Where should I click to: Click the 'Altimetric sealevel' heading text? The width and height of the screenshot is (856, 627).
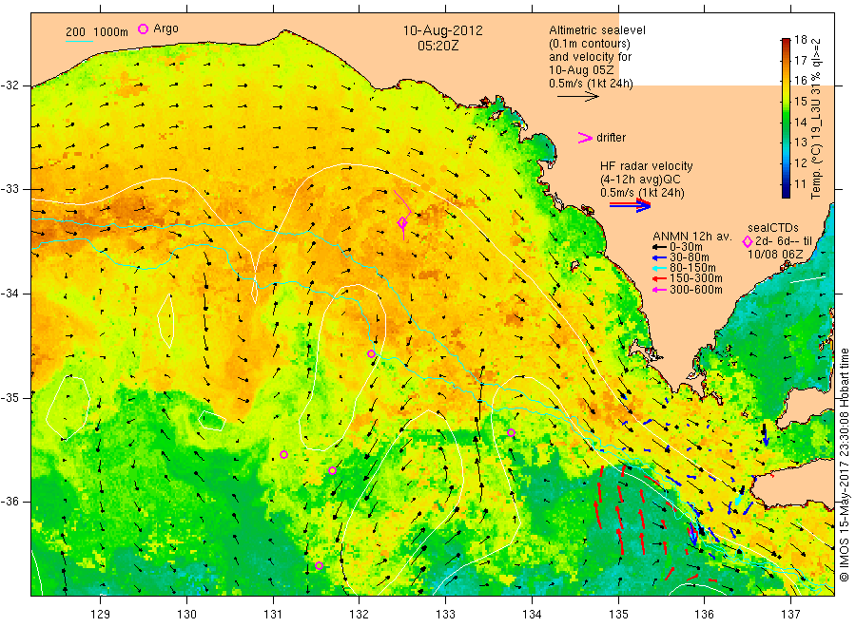tap(596, 30)
